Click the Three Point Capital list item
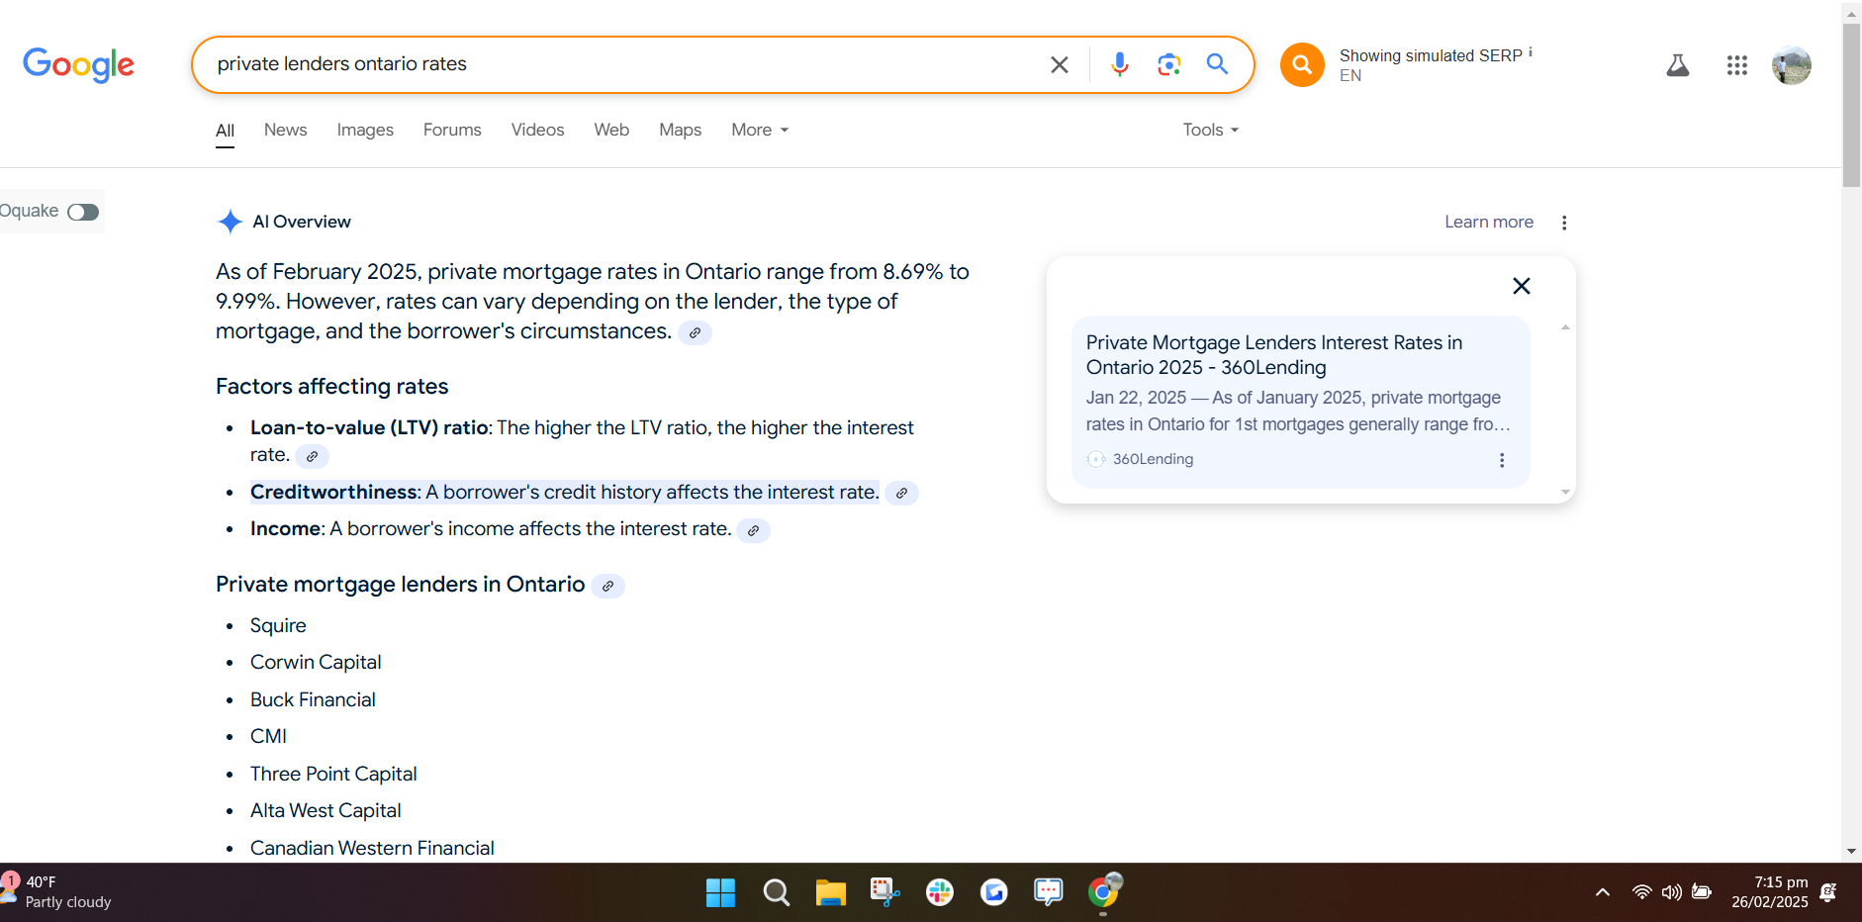This screenshot has height=922, width=1862. tap(333, 775)
